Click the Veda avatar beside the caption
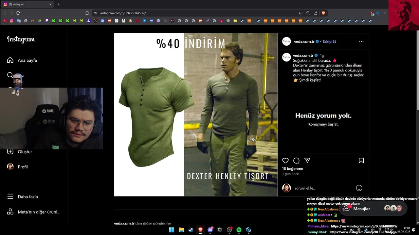The width and height of the screenshot is (419, 235). (x=286, y=57)
